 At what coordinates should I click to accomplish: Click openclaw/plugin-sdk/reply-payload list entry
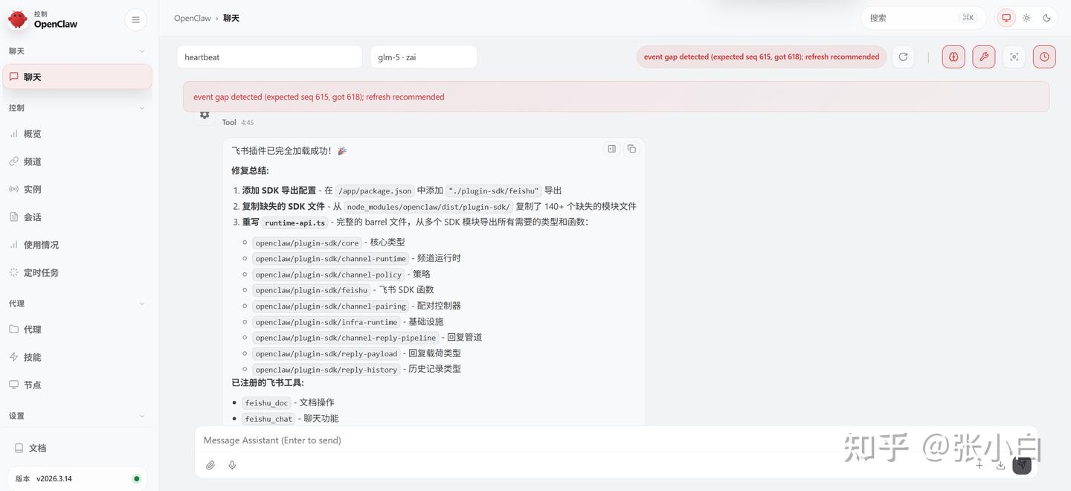point(326,353)
